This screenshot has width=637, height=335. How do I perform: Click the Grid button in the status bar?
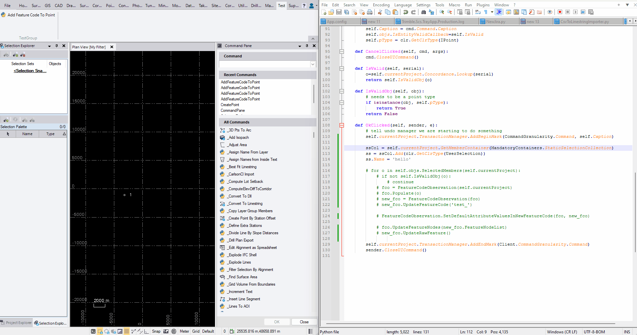[x=196, y=331]
